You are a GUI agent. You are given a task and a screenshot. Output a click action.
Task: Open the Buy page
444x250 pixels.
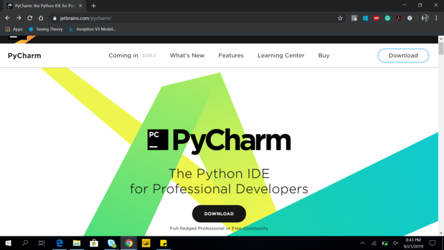pyautogui.click(x=324, y=56)
